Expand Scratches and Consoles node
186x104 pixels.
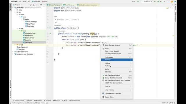(13, 54)
